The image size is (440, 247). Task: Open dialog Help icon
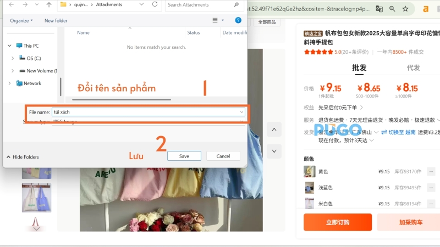pos(238,20)
